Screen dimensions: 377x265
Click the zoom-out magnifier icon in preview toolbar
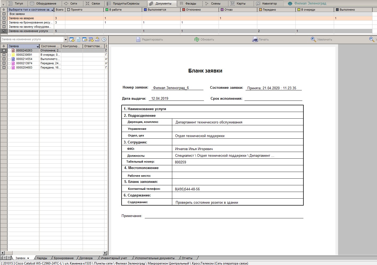pyautogui.click(x=372, y=39)
